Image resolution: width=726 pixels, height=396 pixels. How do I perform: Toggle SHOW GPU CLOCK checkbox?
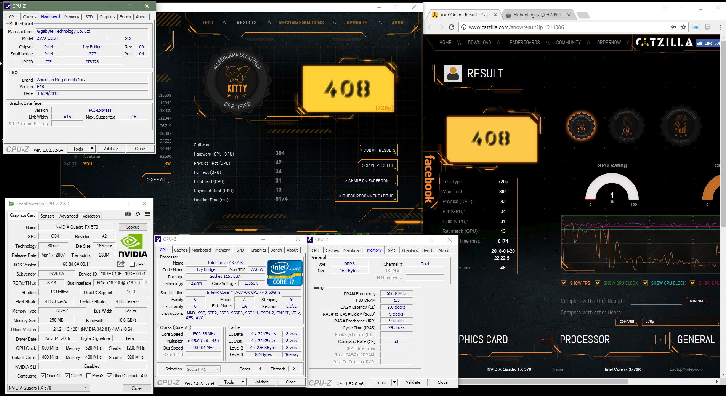pos(598,283)
